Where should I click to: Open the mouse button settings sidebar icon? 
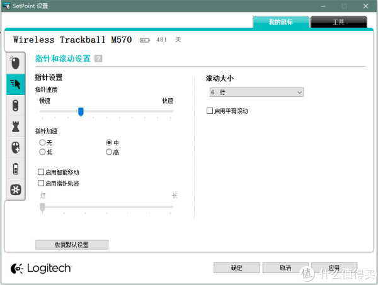(15, 62)
